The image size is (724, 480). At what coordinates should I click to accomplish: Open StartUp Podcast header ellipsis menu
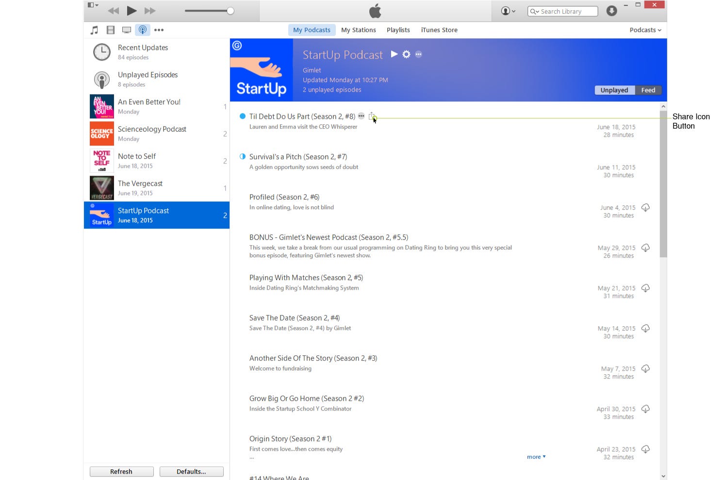(x=418, y=54)
